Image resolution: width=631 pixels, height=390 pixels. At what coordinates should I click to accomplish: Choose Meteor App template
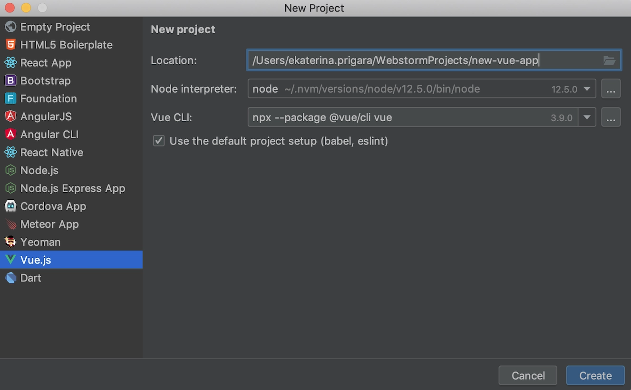tap(71, 224)
